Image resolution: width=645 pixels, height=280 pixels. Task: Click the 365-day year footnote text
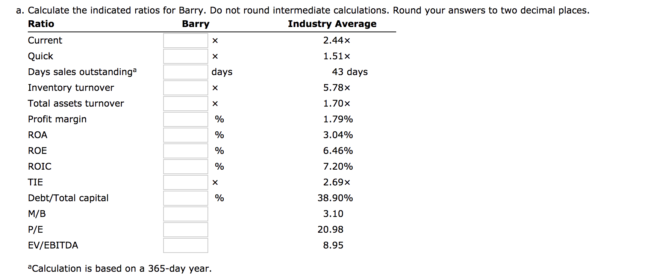pyautogui.click(x=120, y=268)
